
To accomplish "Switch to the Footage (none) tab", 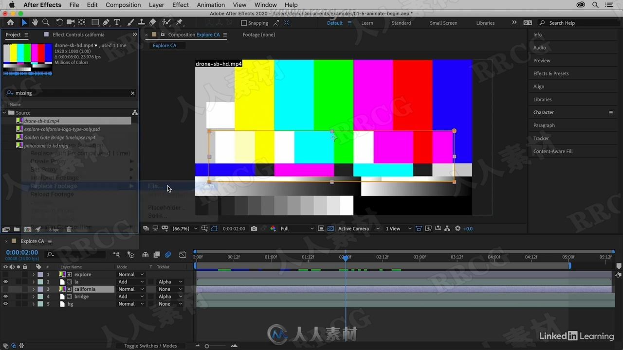I will coord(259,35).
